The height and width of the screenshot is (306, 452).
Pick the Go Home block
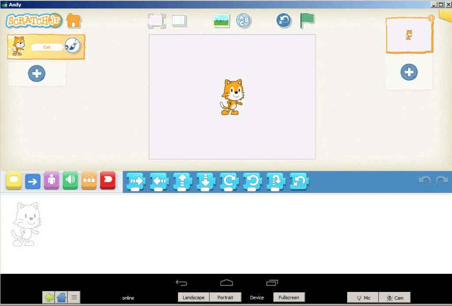(x=300, y=182)
